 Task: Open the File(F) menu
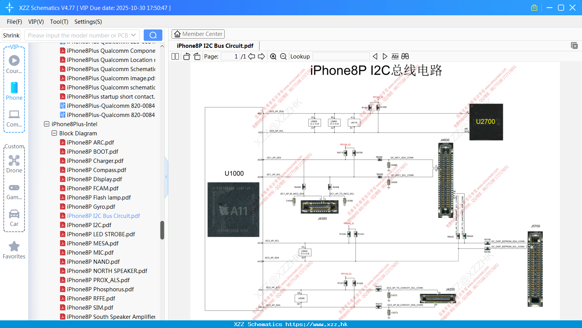[15, 22]
